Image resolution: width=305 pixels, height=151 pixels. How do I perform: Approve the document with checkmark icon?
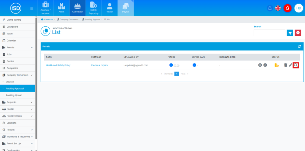coord(265,65)
